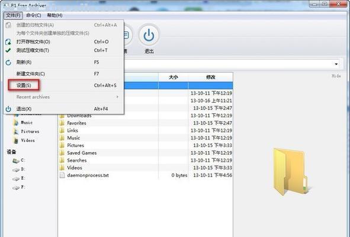Select the Links folder row
This screenshot has width=350, height=237.
coord(145,130)
